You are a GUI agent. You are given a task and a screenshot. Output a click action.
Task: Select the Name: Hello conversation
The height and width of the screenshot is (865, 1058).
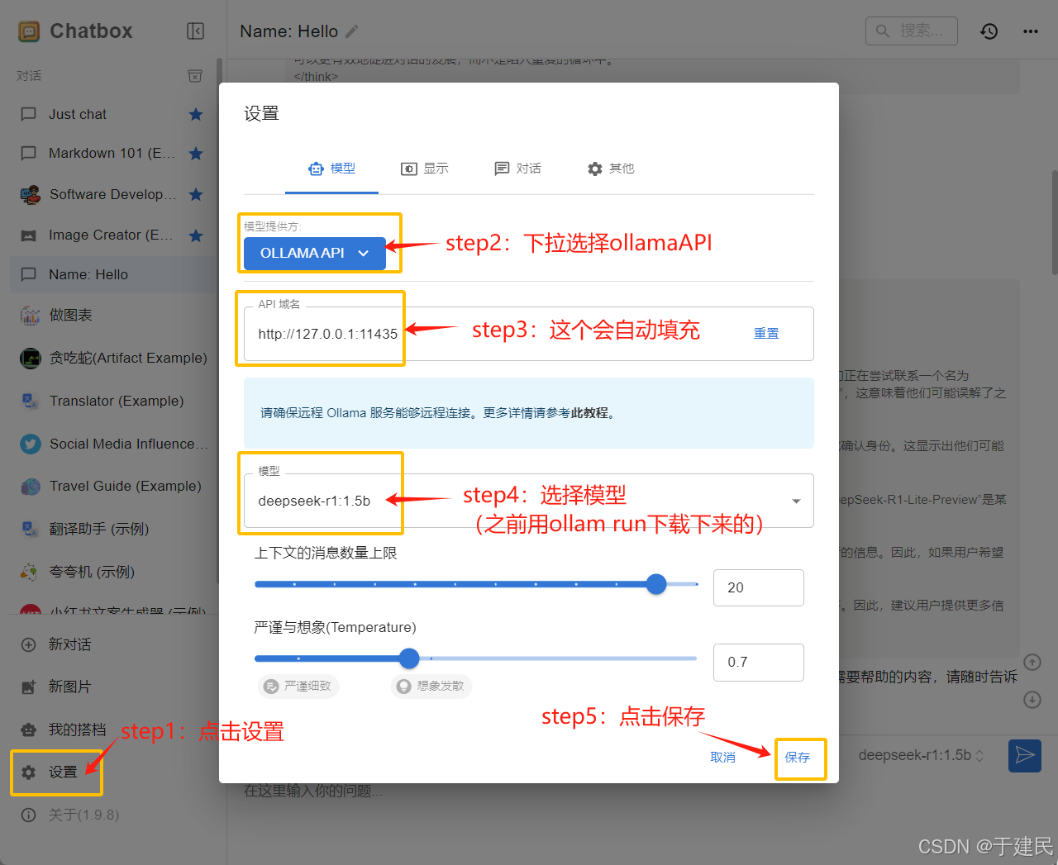point(112,274)
